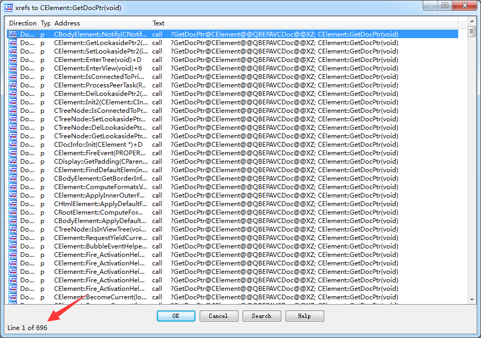Image resolution: width=481 pixels, height=338 pixels.
Task: Click the scrollbar up arrow
Action: pos(471,22)
